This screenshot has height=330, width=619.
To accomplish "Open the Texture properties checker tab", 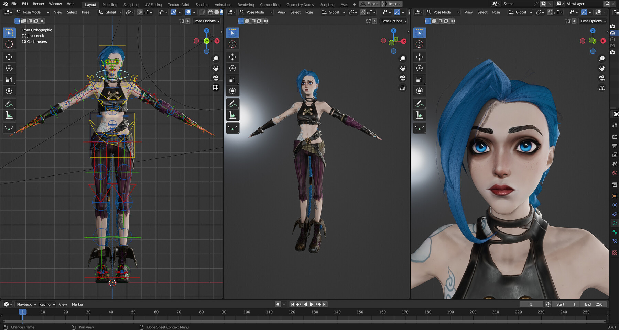I will pyautogui.click(x=615, y=253).
